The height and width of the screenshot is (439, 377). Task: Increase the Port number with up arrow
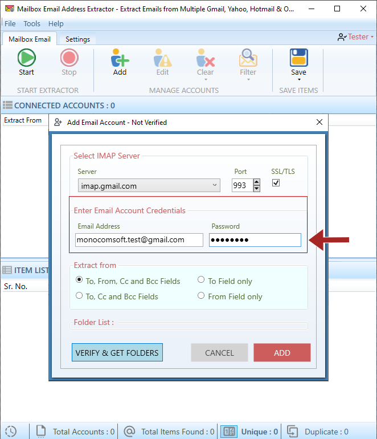tap(256, 182)
